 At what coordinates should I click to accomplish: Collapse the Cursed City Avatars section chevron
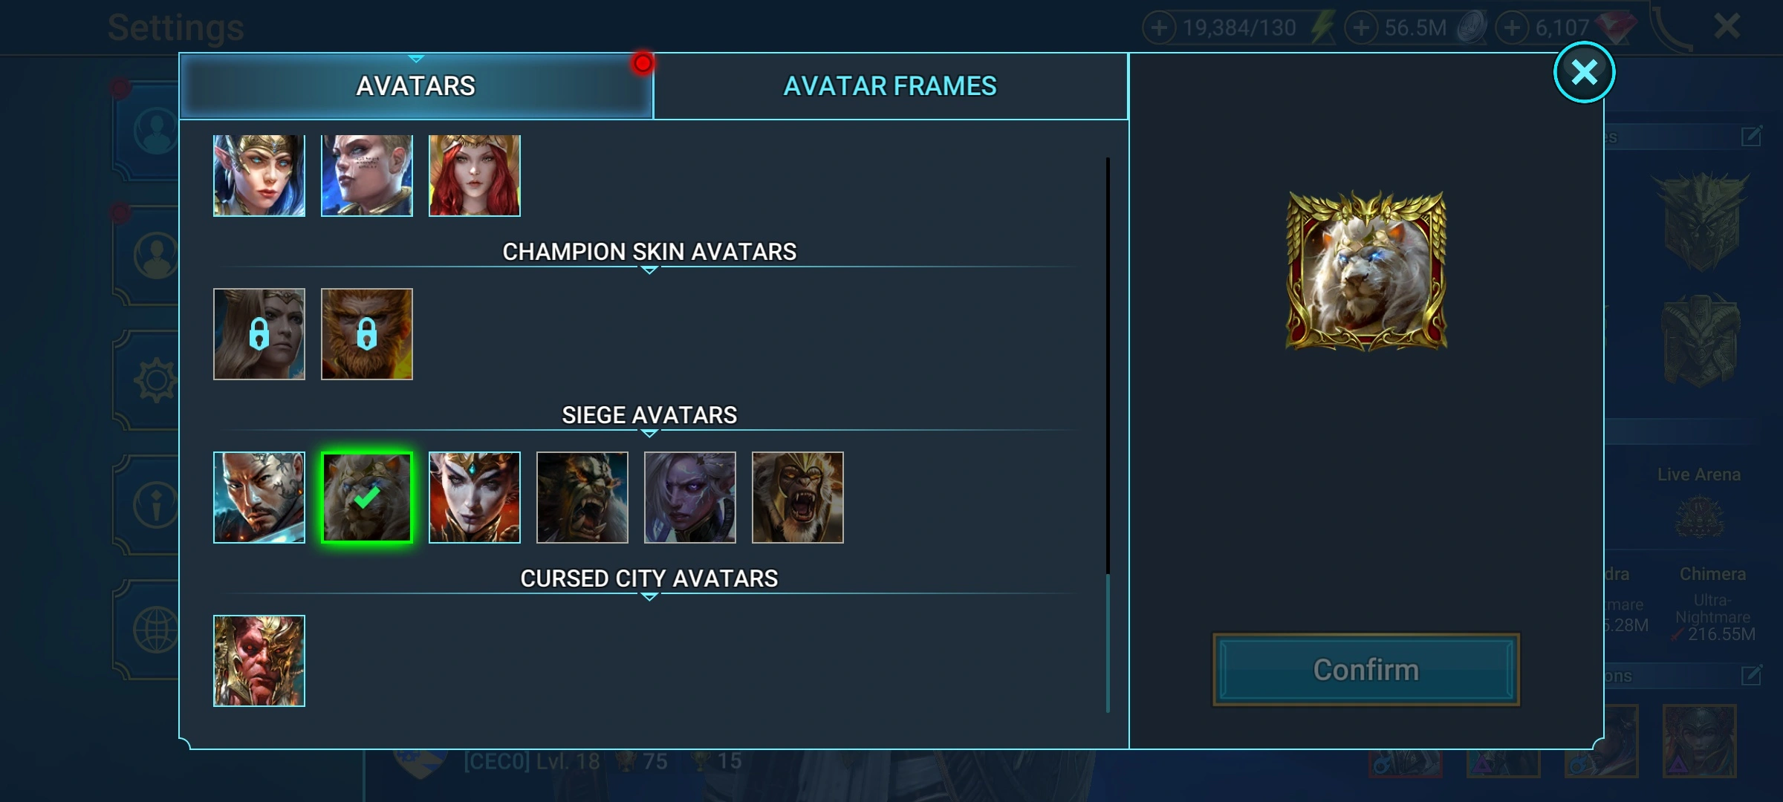(x=649, y=597)
